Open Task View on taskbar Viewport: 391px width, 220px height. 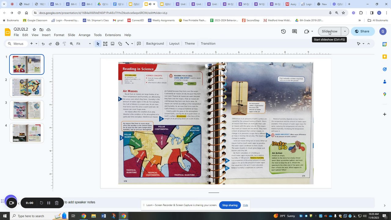tap(73, 216)
